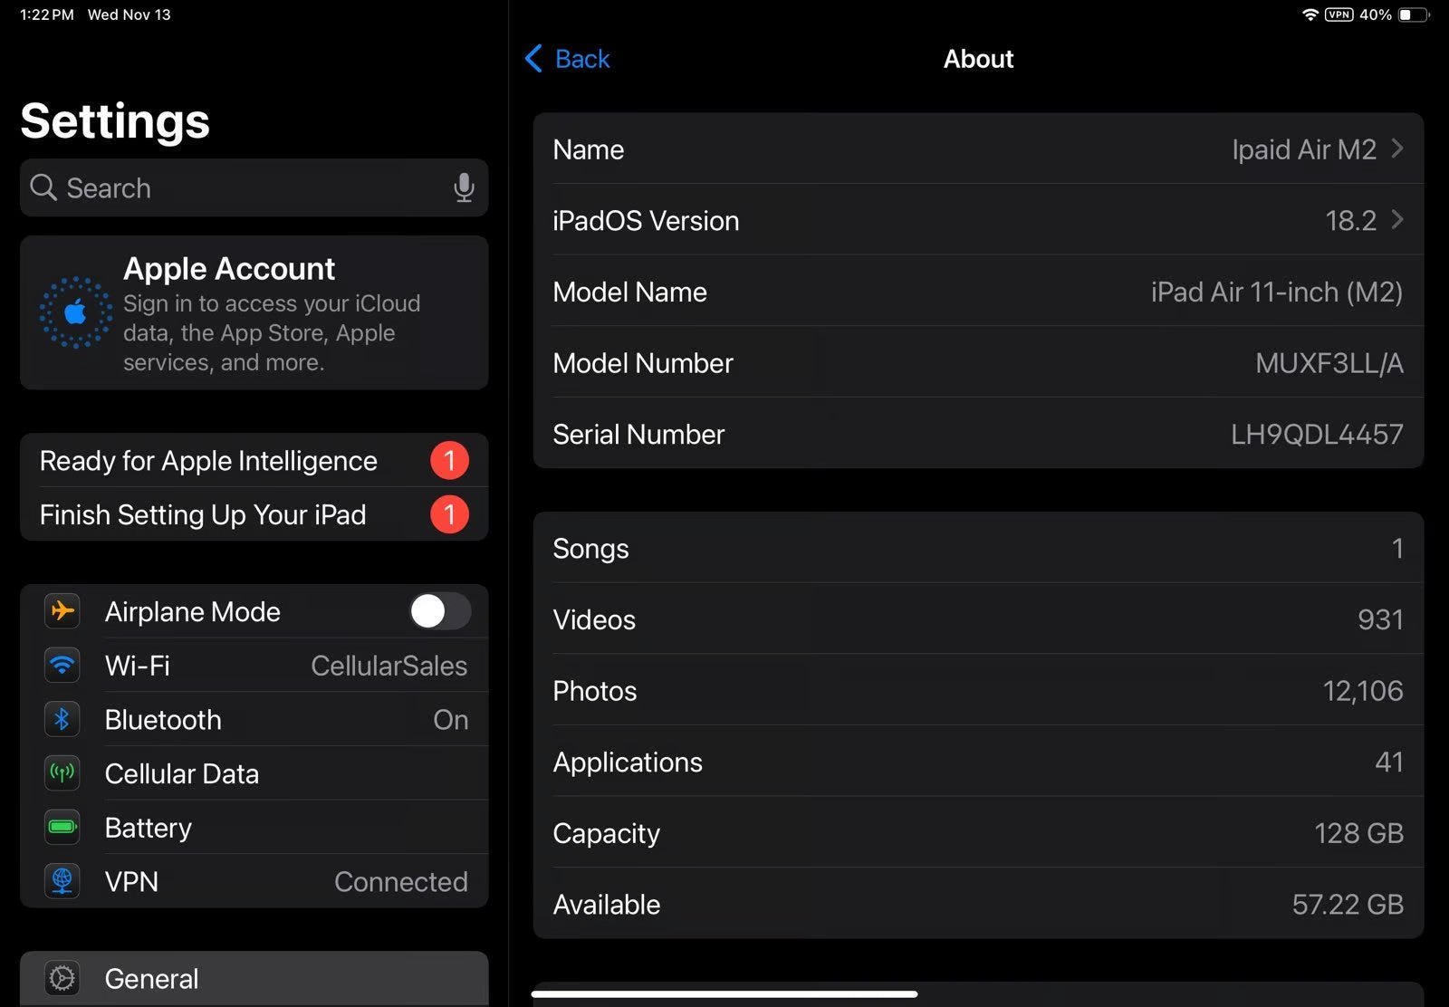
Task: Tap the VPN globe icon
Action: 62,881
